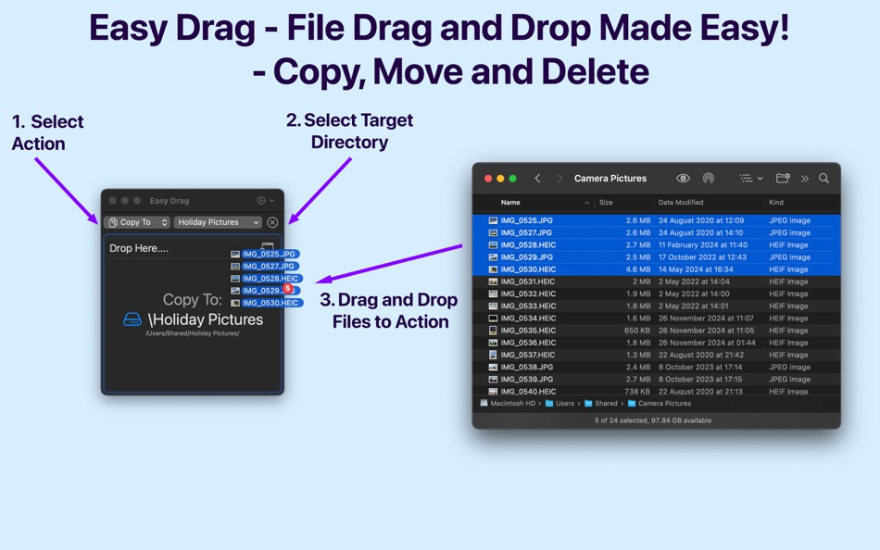Click Macintosh HD in the Finder path bar
Viewport: 880px width, 550px height.
(508, 404)
